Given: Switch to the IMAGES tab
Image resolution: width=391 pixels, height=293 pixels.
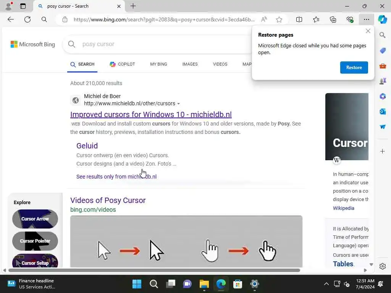Looking at the screenshot, I should tap(190, 64).
